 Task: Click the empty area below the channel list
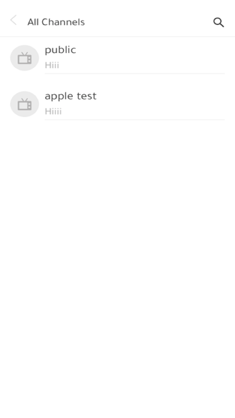click(x=118, y=266)
